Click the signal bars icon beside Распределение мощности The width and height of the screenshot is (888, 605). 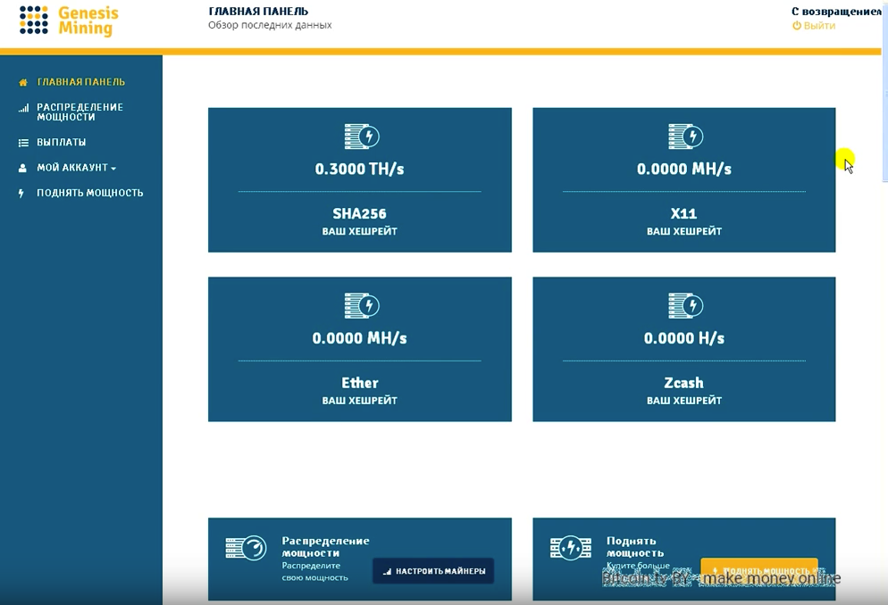coord(23,108)
